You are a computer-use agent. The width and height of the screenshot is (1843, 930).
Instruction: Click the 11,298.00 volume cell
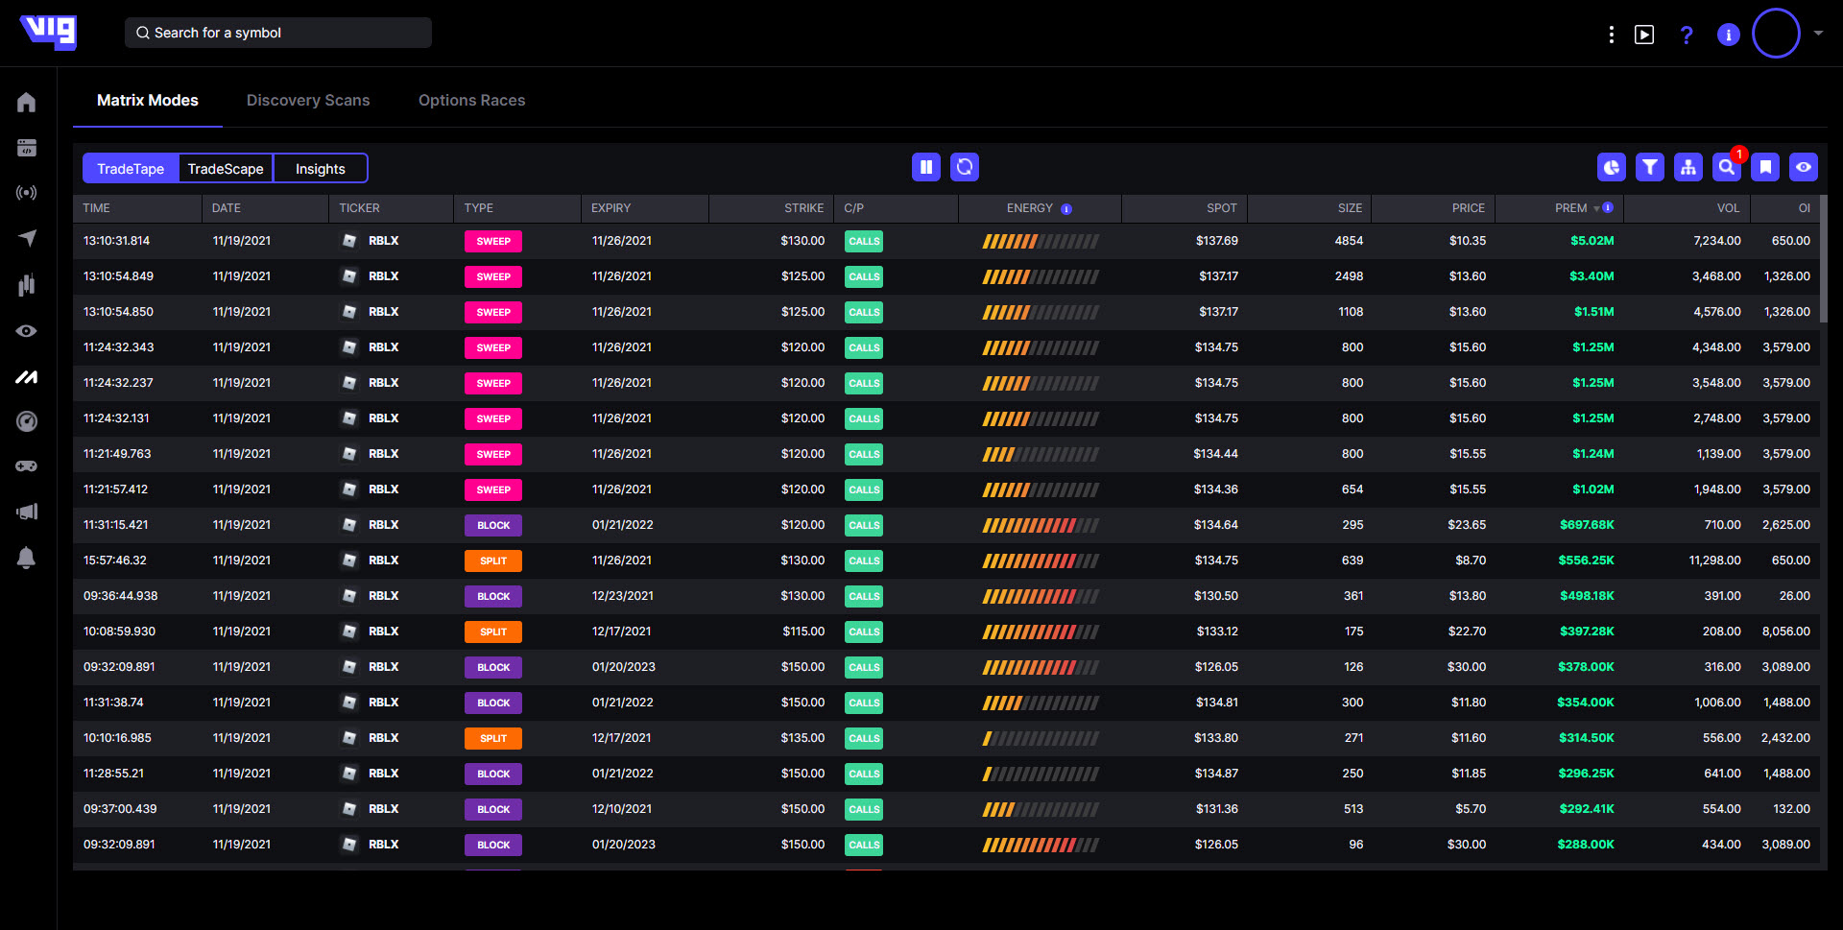coord(1714,560)
